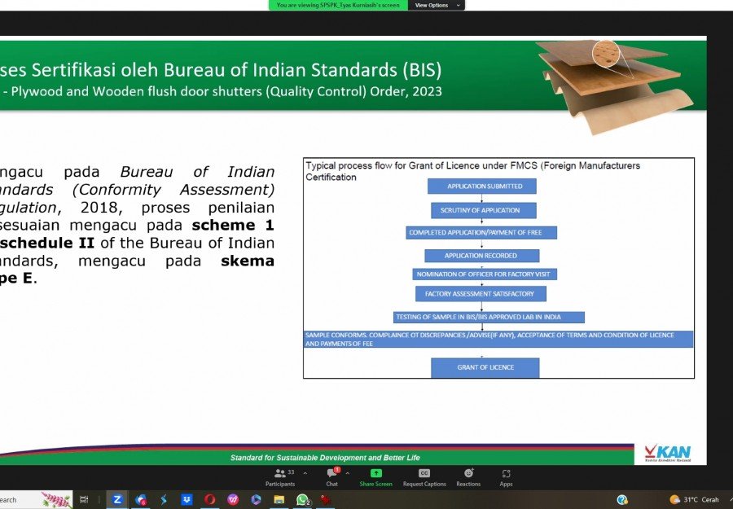Open the Copilot app with notification badge
The image size is (733, 509).
[141, 500]
